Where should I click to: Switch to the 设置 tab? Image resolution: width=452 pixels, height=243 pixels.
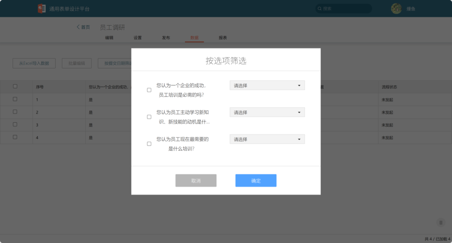coord(138,37)
